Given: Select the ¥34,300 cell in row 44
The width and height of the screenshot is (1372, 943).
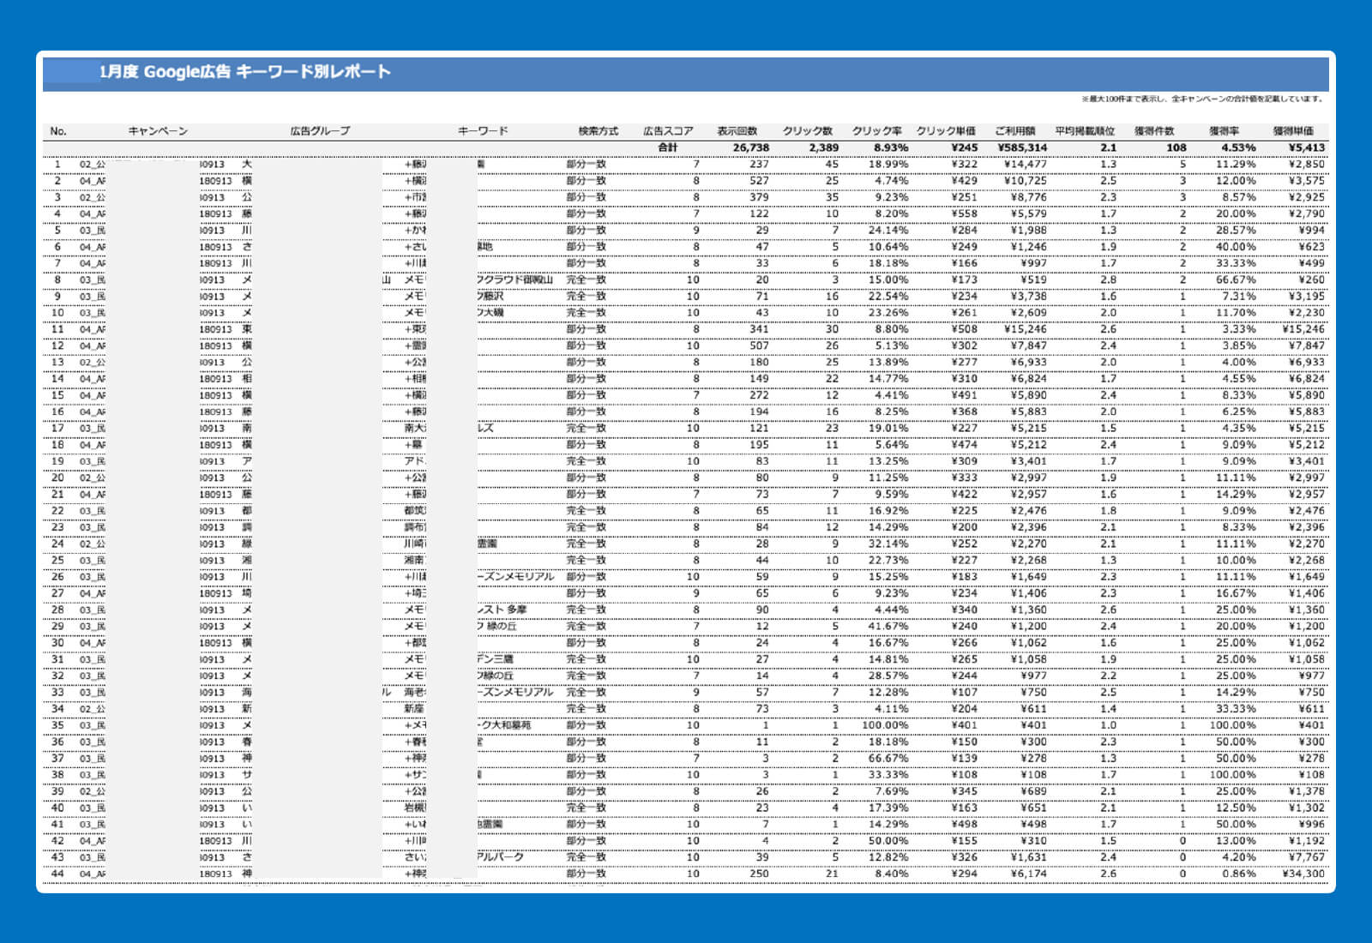Looking at the screenshot, I should click(x=1303, y=874).
